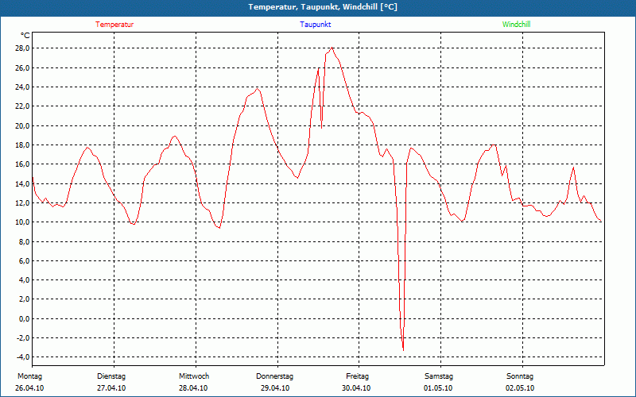Click the 18,0 y-axis value
Image resolution: width=636 pixels, height=397 pixels.
[22, 145]
